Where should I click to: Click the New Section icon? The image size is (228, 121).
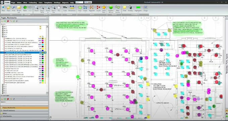117,7
